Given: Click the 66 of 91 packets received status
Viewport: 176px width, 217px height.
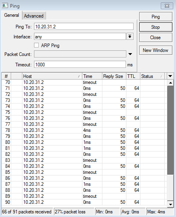Looking at the screenshot, I should (27, 212).
